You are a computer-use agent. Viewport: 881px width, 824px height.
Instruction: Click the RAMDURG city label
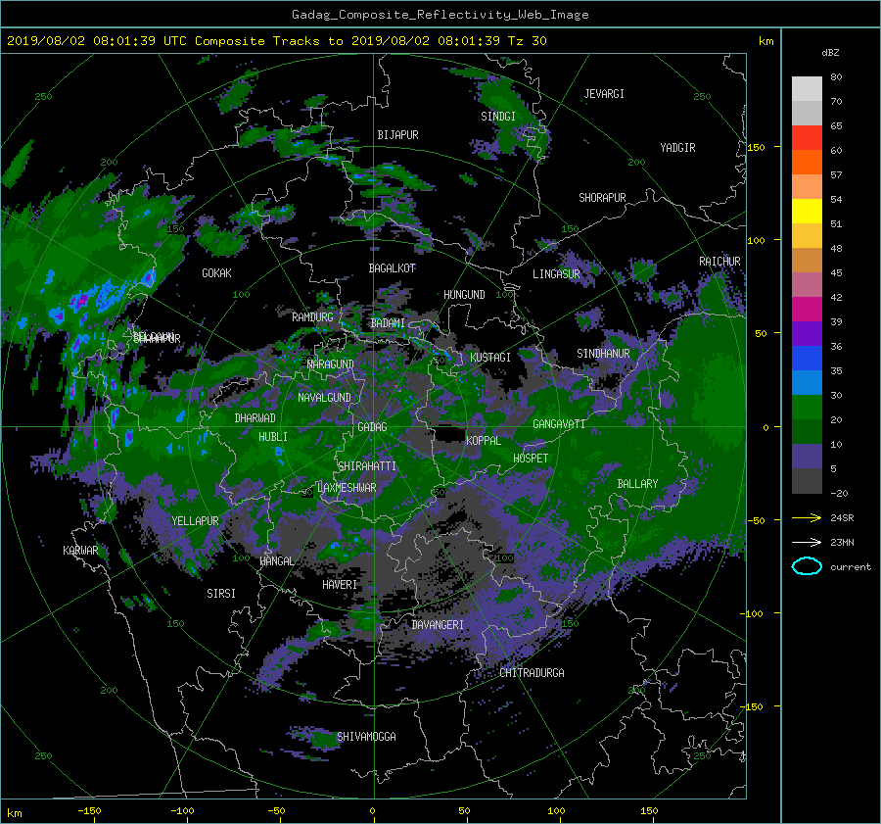(x=312, y=317)
